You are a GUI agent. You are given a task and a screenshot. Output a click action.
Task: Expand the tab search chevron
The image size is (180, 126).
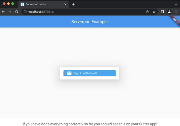[176, 4]
